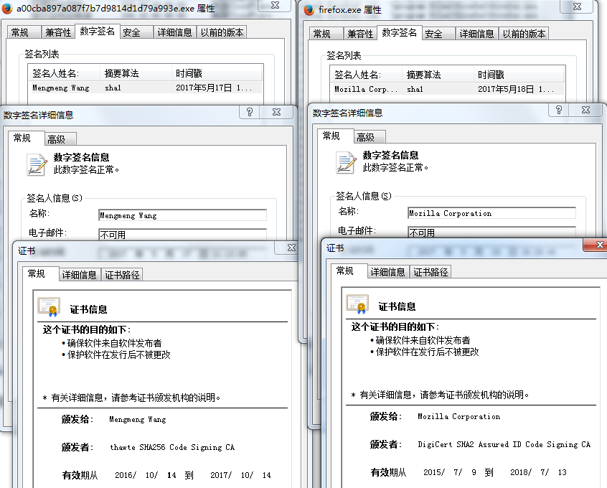The height and width of the screenshot is (488, 607).
Task: Click the certificate ribbon icon in the Mengmeng Wang certificate
Action: [50, 307]
